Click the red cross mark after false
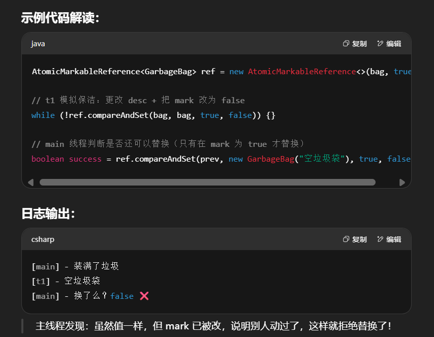Viewport: 434px width, 337px height. point(144,296)
